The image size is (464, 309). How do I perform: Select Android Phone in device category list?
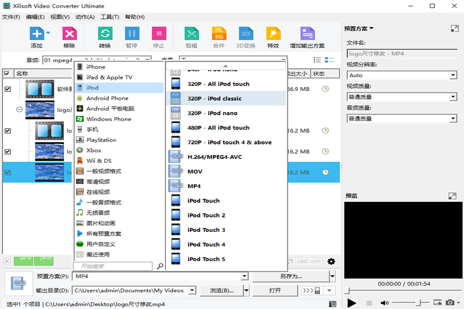point(107,99)
